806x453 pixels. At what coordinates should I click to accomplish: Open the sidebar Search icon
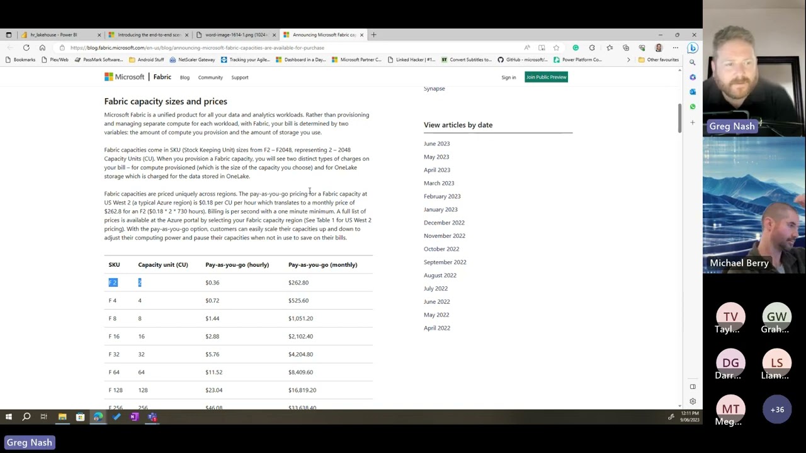point(693,62)
